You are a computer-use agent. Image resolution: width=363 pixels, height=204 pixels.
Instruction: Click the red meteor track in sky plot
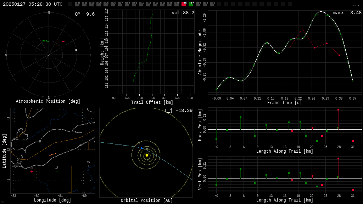tap(63, 42)
